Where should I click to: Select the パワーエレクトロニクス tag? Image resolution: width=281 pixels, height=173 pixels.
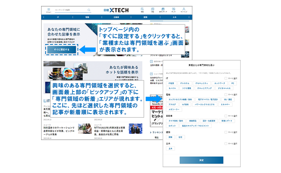click(205, 104)
